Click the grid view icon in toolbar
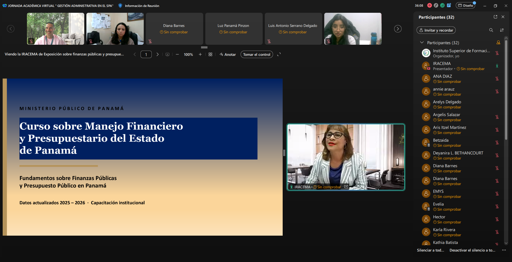This screenshot has height=262, width=512. (210, 54)
